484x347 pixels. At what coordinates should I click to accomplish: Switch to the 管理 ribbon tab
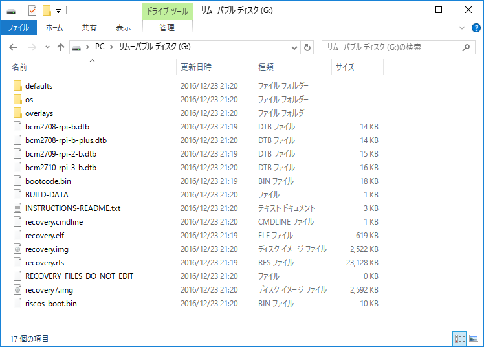(167, 27)
